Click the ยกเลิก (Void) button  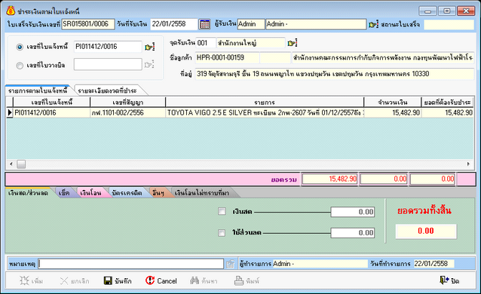coord(75,280)
